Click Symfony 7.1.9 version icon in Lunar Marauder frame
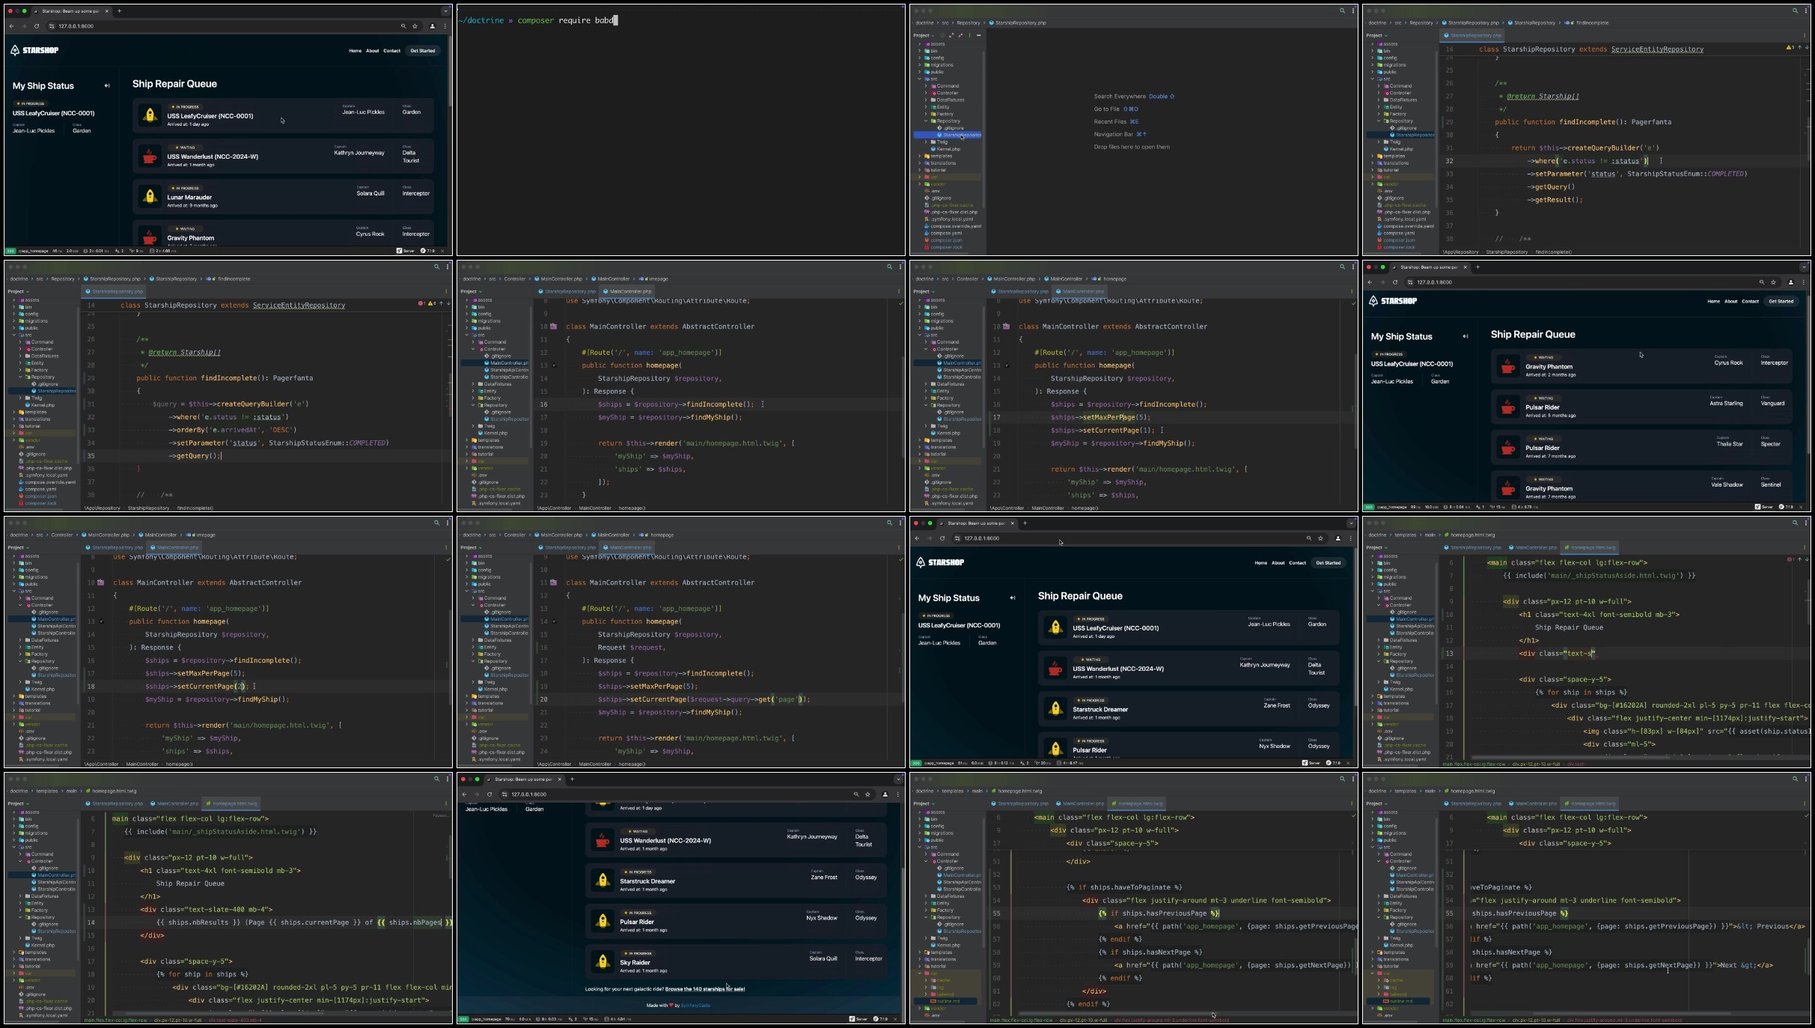This screenshot has height=1028, width=1815. point(429,251)
